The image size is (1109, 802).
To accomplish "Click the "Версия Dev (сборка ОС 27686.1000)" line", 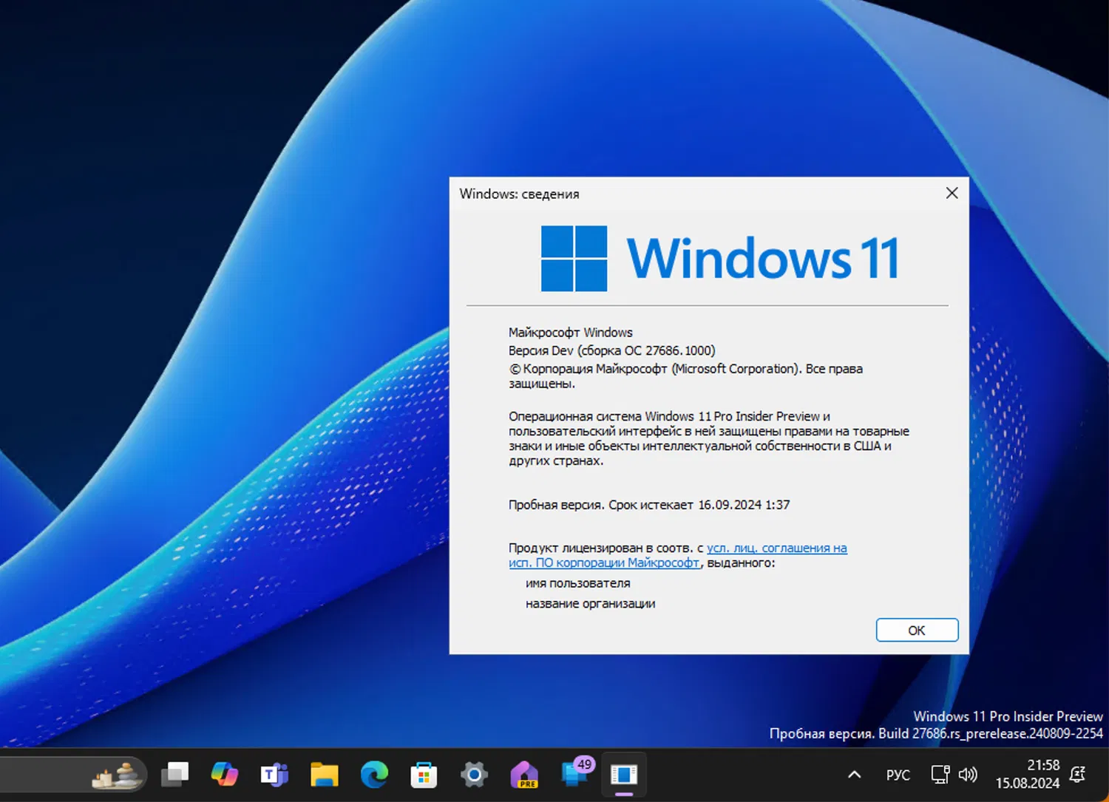I will point(611,350).
